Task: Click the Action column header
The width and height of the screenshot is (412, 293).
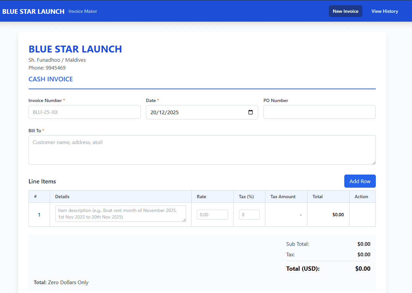Action: click(361, 197)
